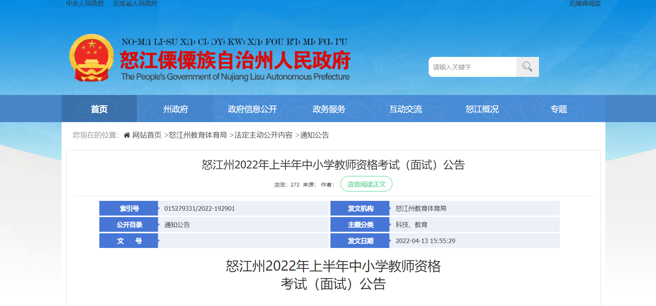
Task: Select issuing agency value 怒江州教育体育局
Action: (421, 208)
